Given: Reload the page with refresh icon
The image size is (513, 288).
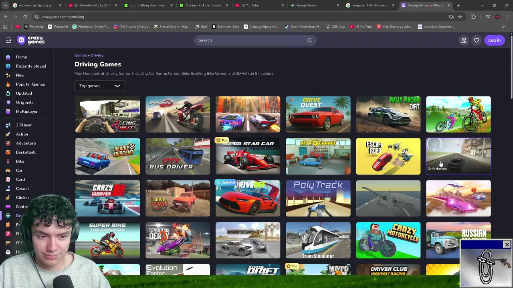Looking at the screenshot, I should point(25,17).
